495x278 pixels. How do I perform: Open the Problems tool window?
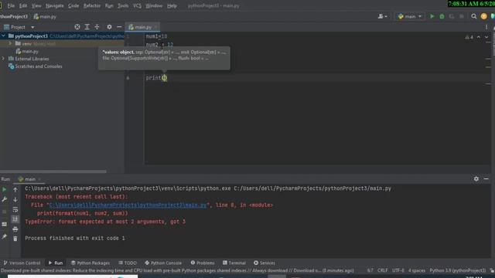(x=203, y=263)
